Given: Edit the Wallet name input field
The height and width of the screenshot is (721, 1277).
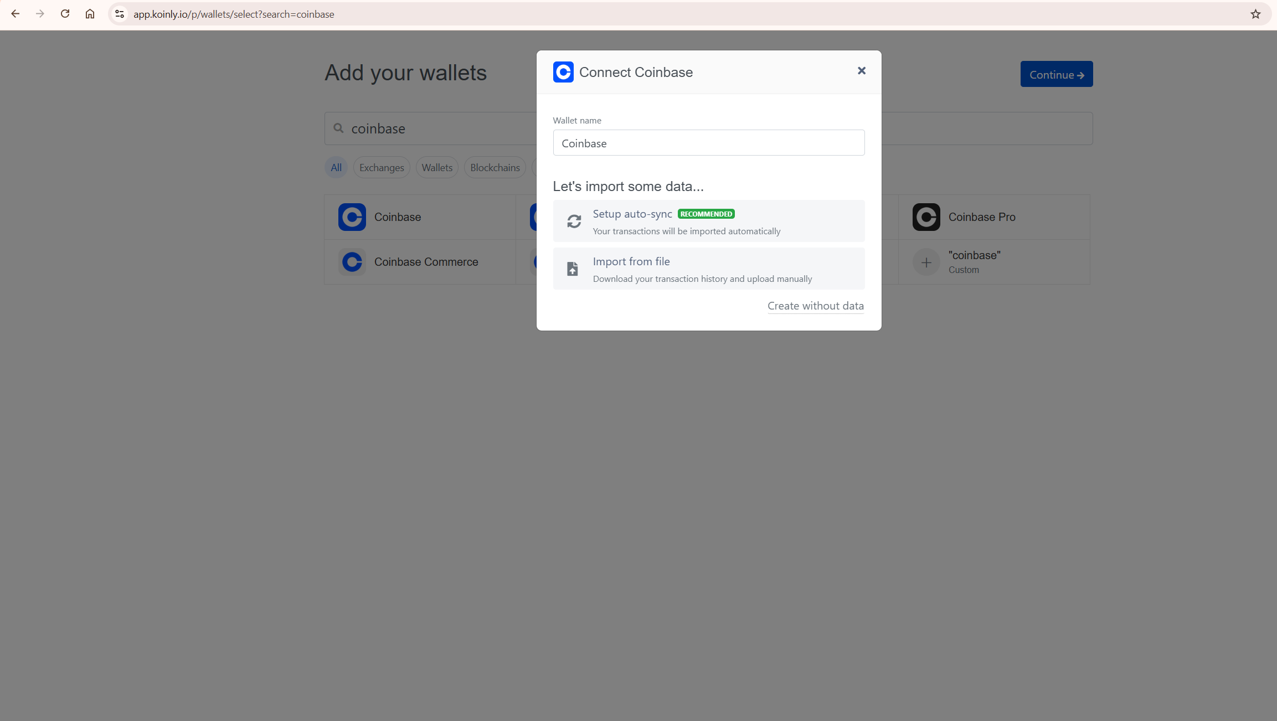Looking at the screenshot, I should pos(708,142).
